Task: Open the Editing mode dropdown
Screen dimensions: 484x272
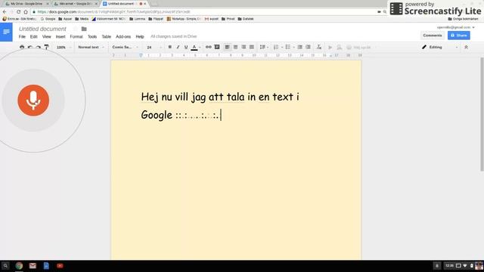Action: click(440, 47)
